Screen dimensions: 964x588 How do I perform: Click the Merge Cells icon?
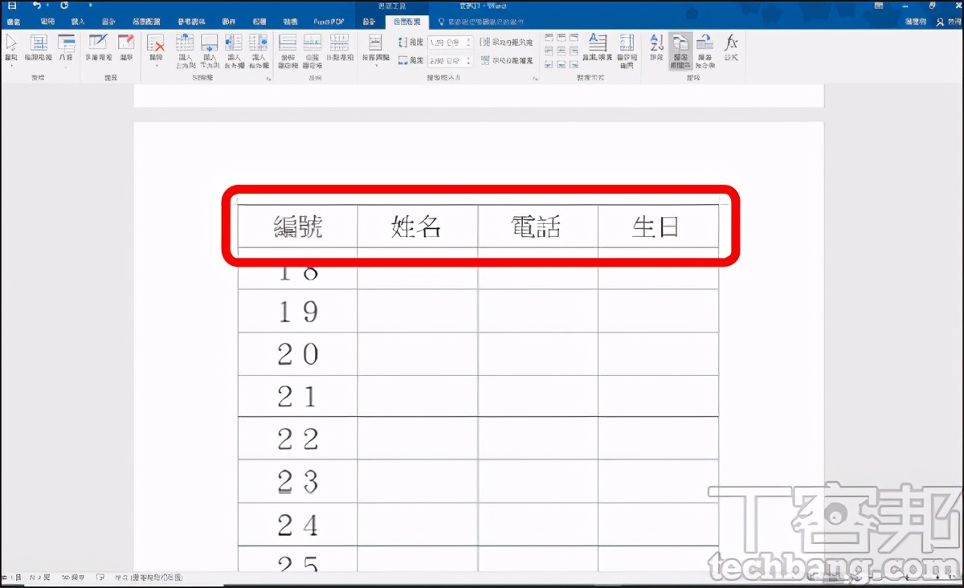pos(286,50)
